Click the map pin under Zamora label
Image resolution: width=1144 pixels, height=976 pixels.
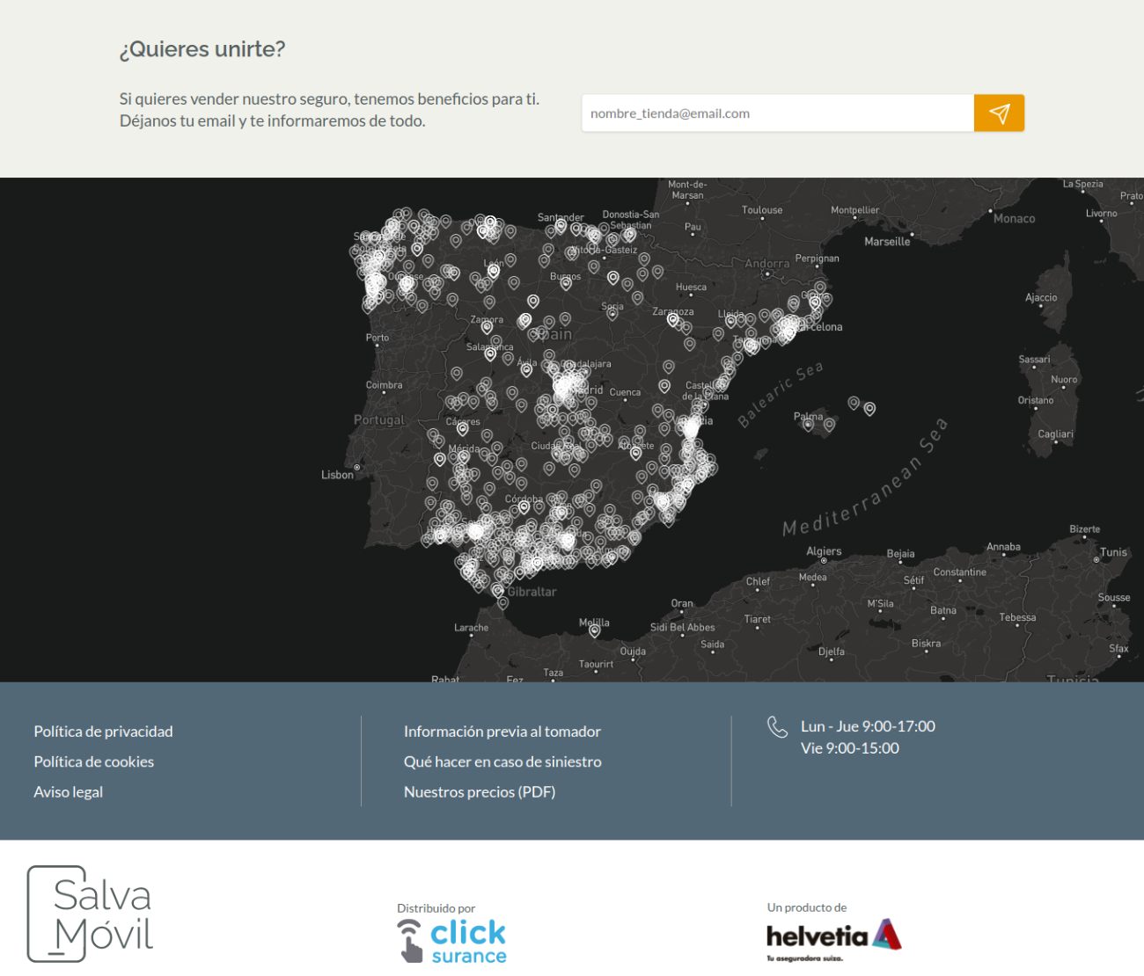487,328
